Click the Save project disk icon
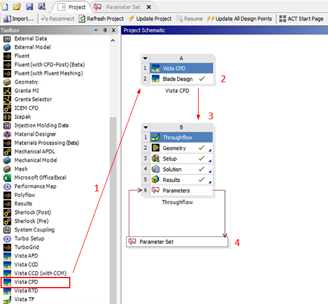Viewport: 328px width, 304px height. tap(29, 7)
